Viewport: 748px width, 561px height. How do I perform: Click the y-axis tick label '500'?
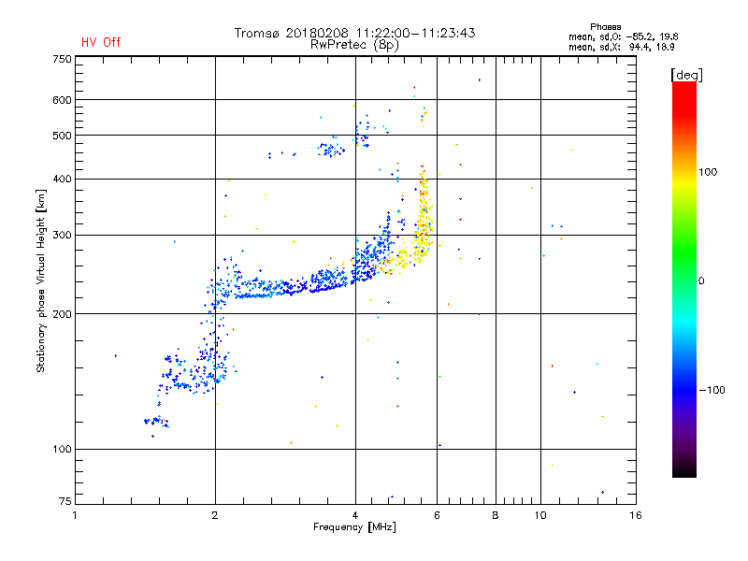coord(62,136)
